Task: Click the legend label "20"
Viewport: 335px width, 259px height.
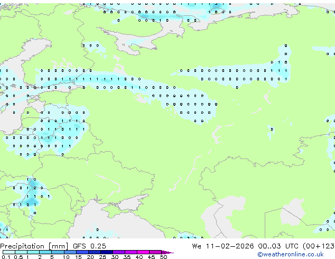Action: click(x=90, y=257)
